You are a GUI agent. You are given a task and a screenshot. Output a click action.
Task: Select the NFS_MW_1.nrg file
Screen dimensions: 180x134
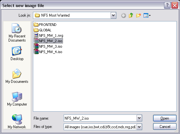click(x=48, y=35)
